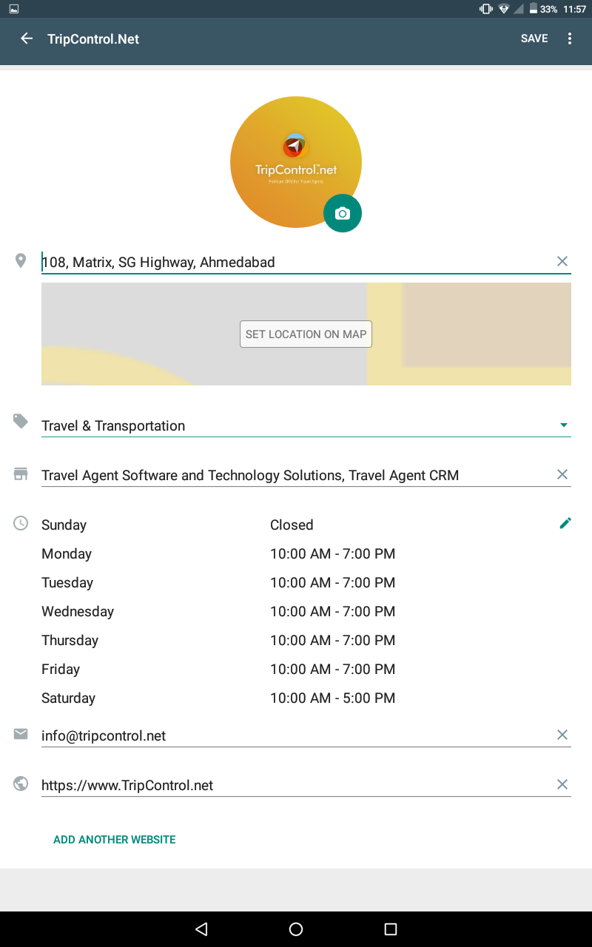Viewport: 592px width, 947px height.
Task: Tap ADD ANOTHER WEBSITE link
Action: tap(115, 840)
